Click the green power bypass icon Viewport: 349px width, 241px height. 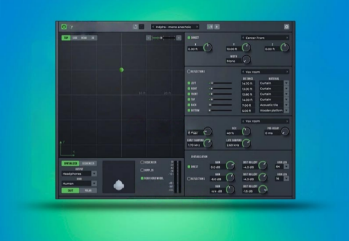point(64,27)
